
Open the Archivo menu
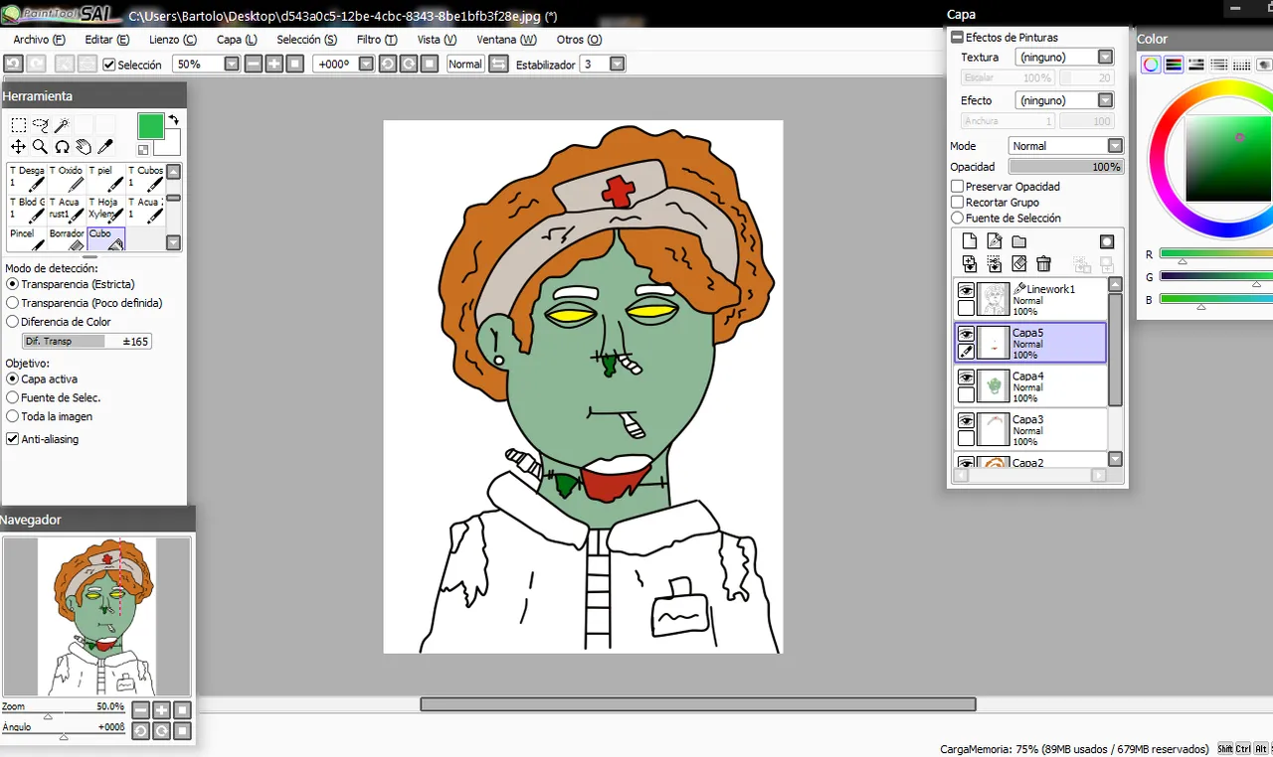[39, 40]
